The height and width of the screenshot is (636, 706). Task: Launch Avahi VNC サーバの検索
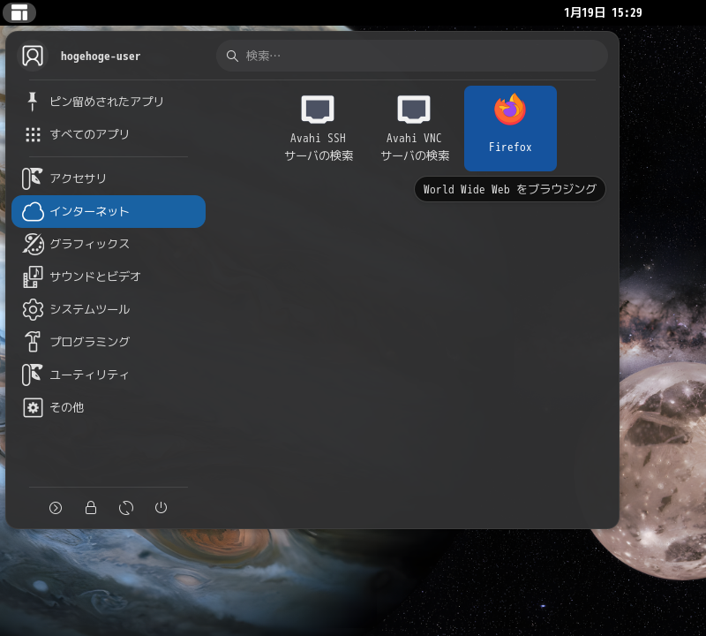coord(415,128)
